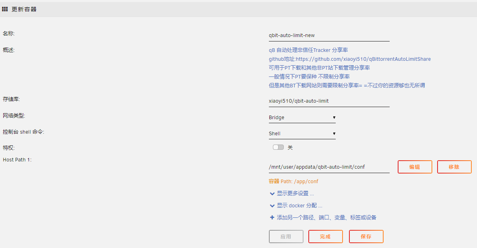Viewport: 477px width, 248px height.
Task: Expand the 显示更多设置 section
Action: pos(294,193)
